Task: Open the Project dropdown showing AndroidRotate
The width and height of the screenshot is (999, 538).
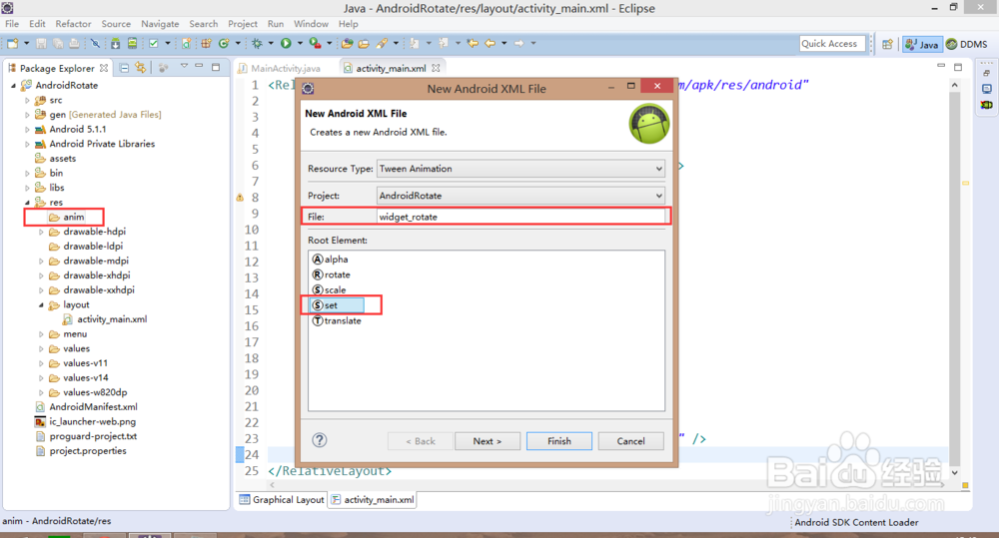Action: point(520,196)
